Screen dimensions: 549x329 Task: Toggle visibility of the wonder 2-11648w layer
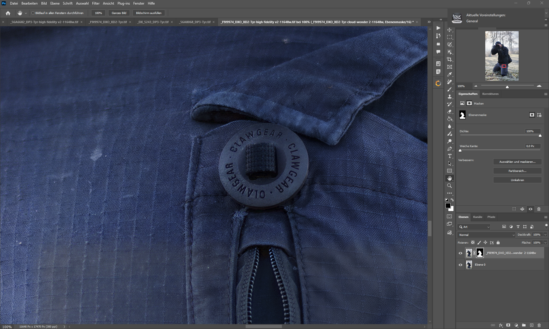460,253
